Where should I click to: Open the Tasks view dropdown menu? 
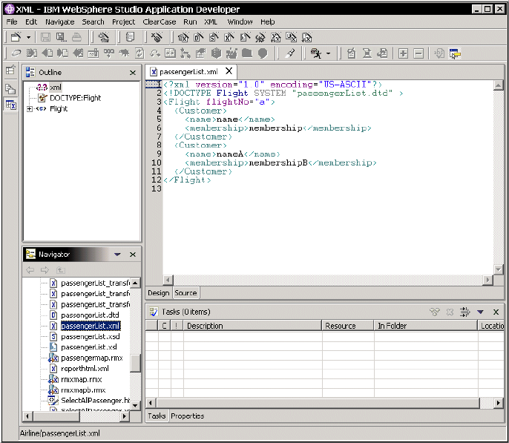tap(481, 312)
